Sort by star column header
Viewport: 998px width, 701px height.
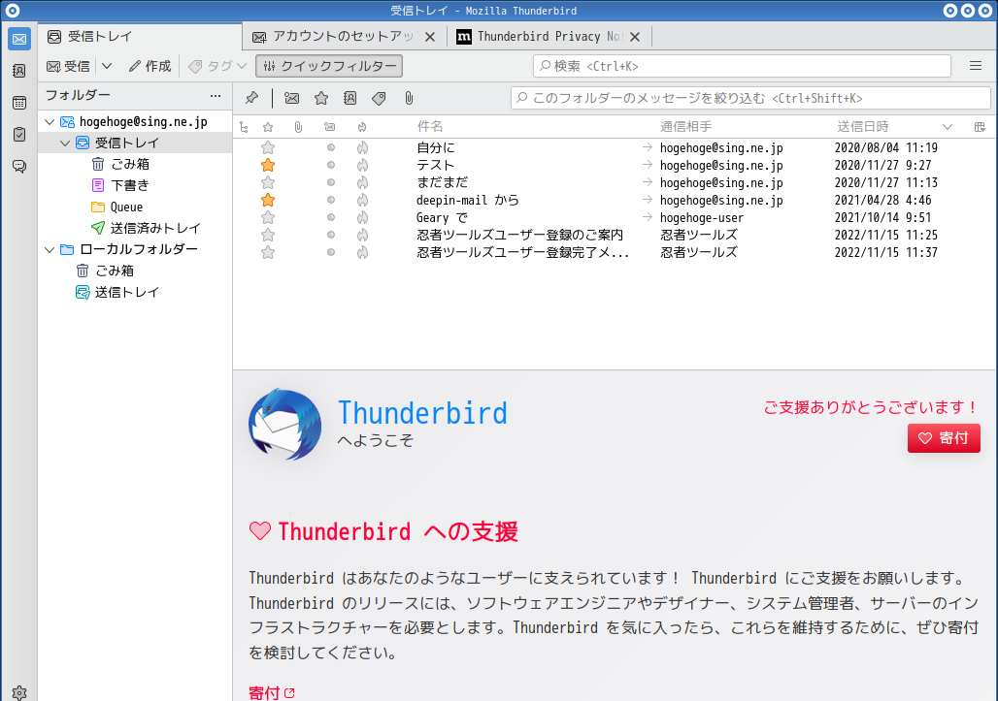pyautogui.click(x=268, y=127)
